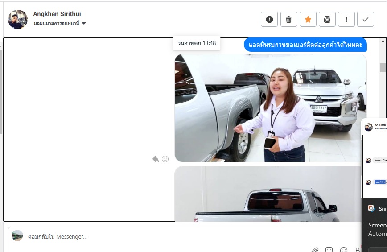This screenshot has height=252, width=387.
Task: Click highlighted message in snip preview thumbnail
Action: pos(380,182)
